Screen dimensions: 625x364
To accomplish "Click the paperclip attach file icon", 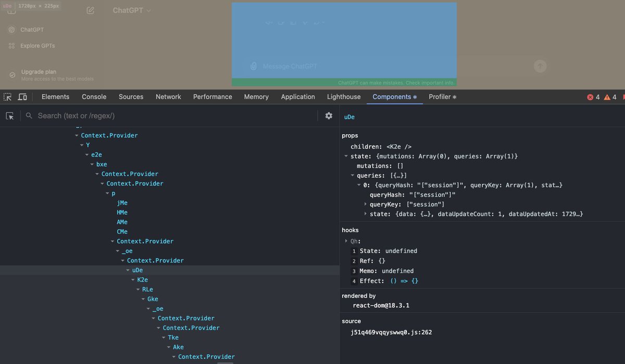I will click(253, 66).
